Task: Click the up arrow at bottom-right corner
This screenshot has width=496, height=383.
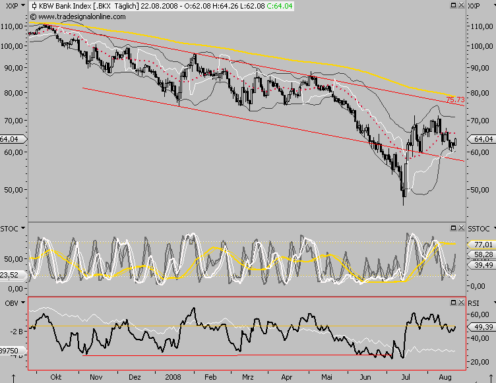Action: pos(489,379)
